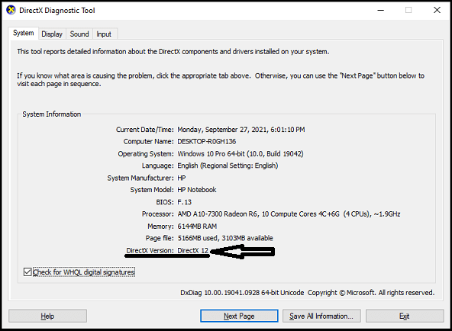
Task: Select the Input tab
Action: 104,34
